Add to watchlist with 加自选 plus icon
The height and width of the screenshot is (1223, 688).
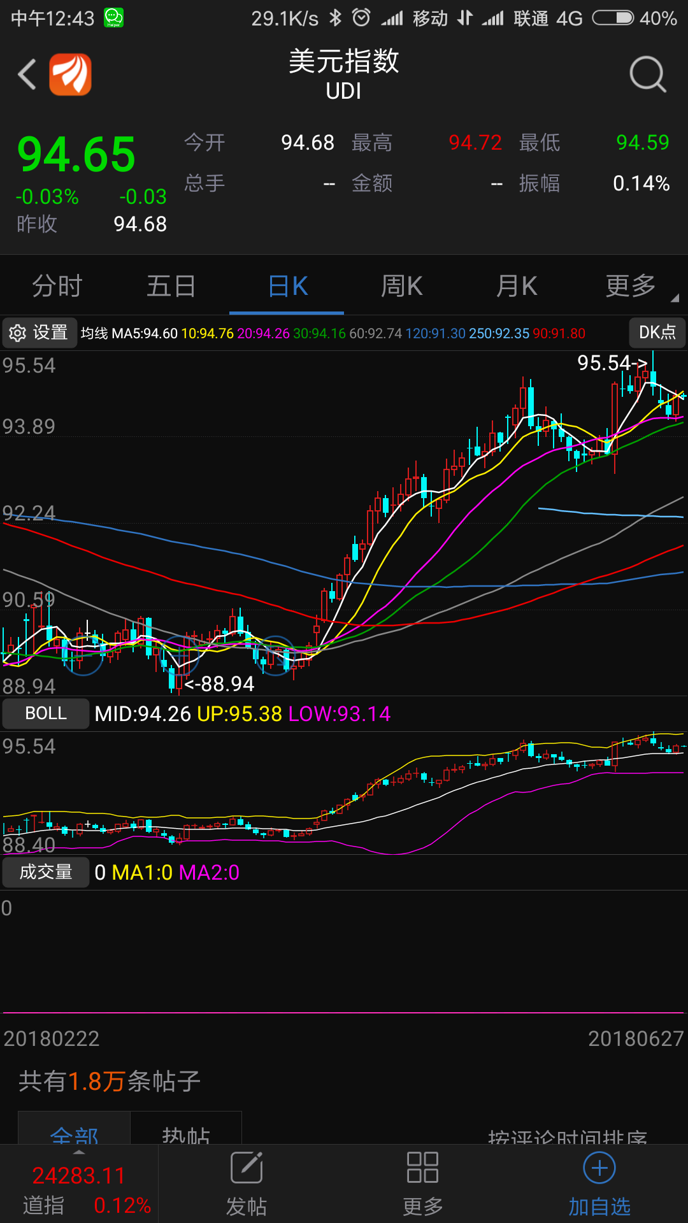tap(599, 1168)
